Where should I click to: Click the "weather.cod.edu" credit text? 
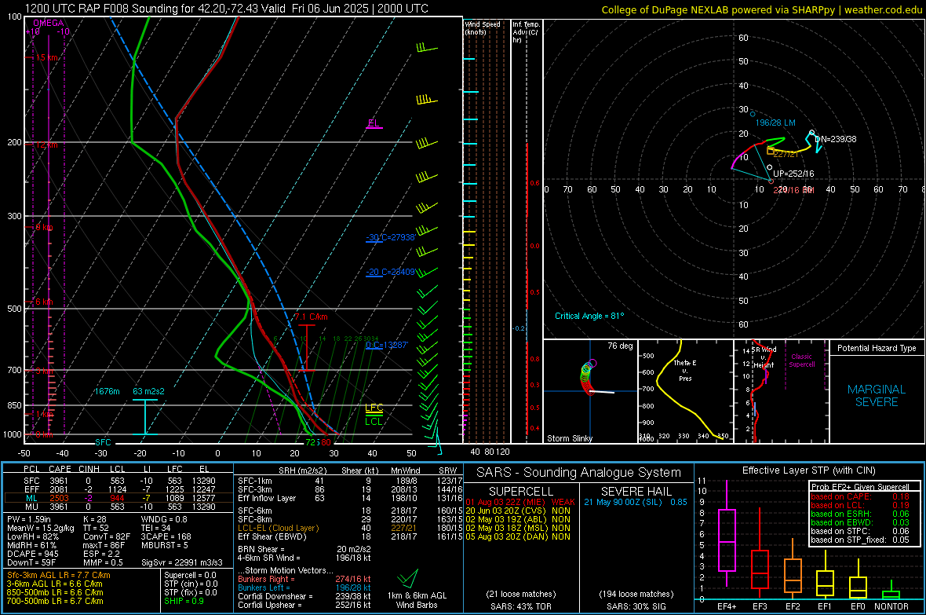point(884,9)
